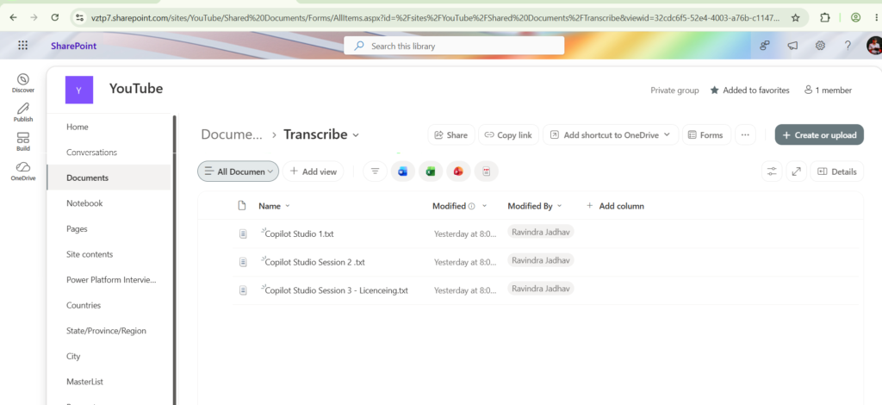Click Add column header
Screen dimensions: 882x405
tap(615, 206)
